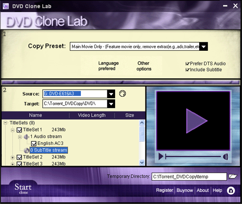Click the Video Length column header

[92, 115]
